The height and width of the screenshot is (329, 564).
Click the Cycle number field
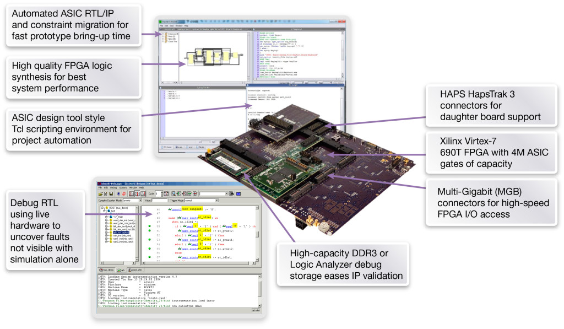tap(159, 193)
